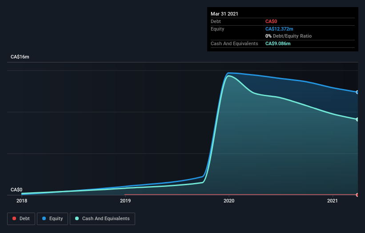This screenshot has width=365, height=233.
Task: Click the CA$12.372m equity value
Action: pyautogui.click(x=279, y=29)
